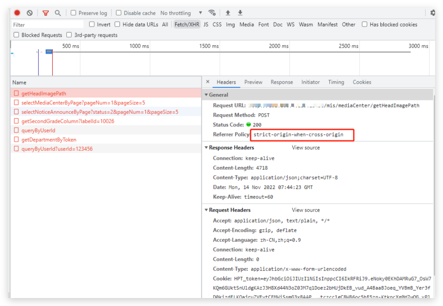This screenshot has height=306, width=443.
Task: Click the Keep-Alive timeout=60 value
Action: pyautogui.click(x=258, y=196)
